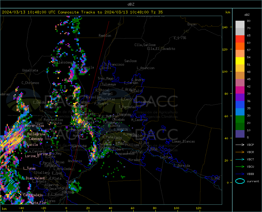Image resolution: width=262 pixels, height=212 pixels.
Task: Click the Potrerillos pink map label
Action: 34,126
